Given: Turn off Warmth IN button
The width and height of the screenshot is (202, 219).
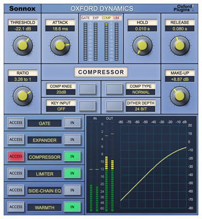Looking at the screenshot, I should pyautogui.click(x=72, y=207).
